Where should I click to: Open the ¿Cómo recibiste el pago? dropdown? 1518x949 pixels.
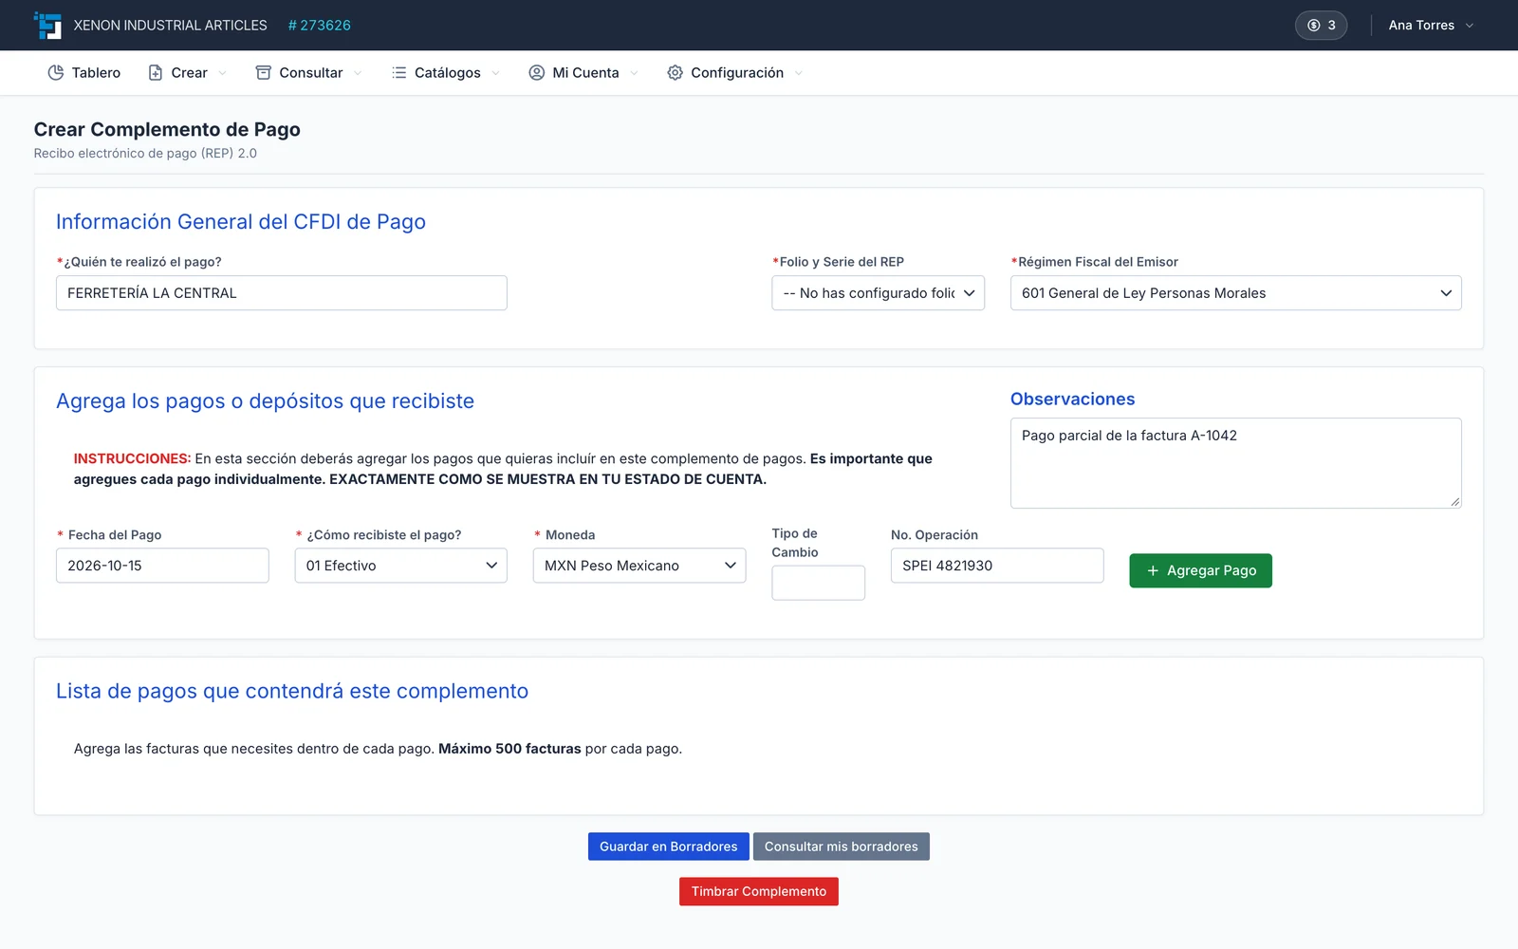click(x=400, y=566)
